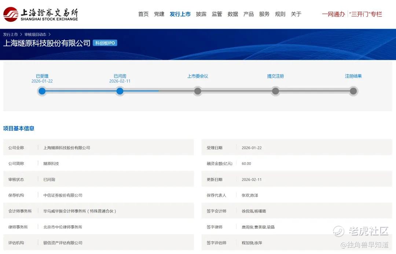Click the sponsor 中信证券股份有限公司
396x254 pixels.
[x=63, y=195]
